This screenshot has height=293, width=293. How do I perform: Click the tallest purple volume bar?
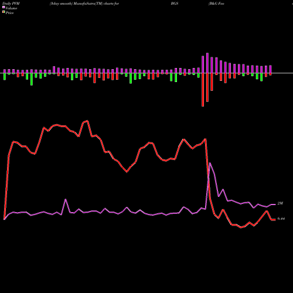click(x=207, y=63)
